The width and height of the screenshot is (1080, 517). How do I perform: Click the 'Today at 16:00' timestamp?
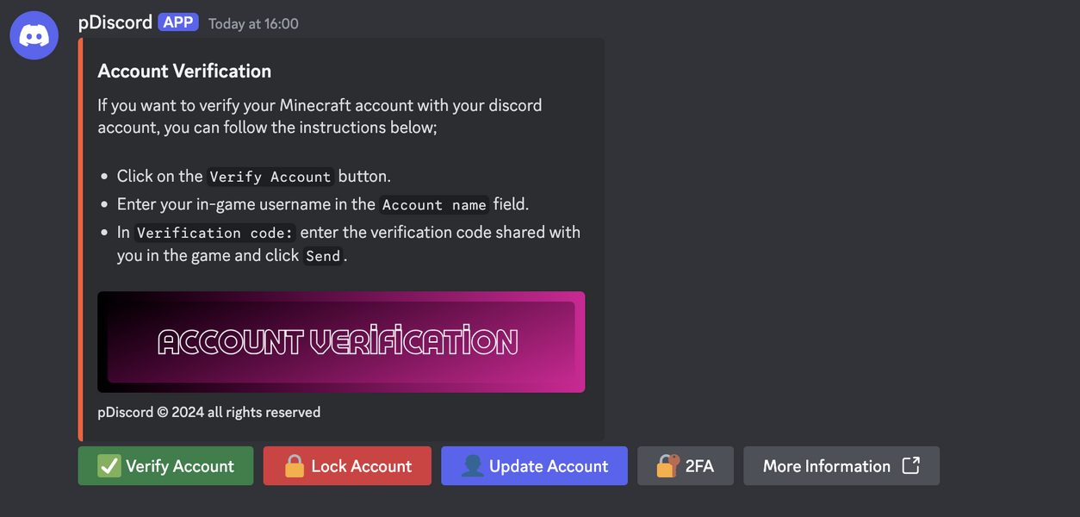pyautogui.click(x=253, y=24)
